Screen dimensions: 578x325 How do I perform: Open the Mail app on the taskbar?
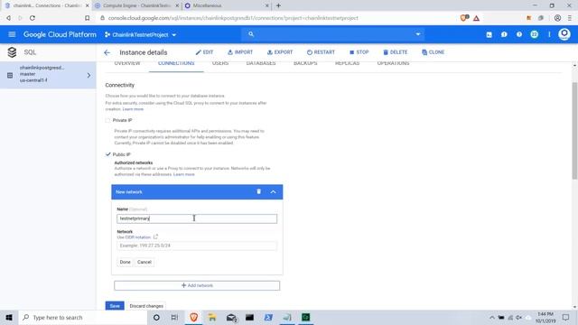231,317
